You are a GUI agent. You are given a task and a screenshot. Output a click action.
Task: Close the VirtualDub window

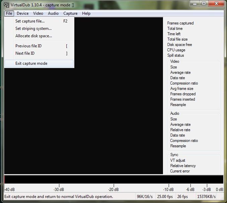pyautogui.click(x=216, y=4)
